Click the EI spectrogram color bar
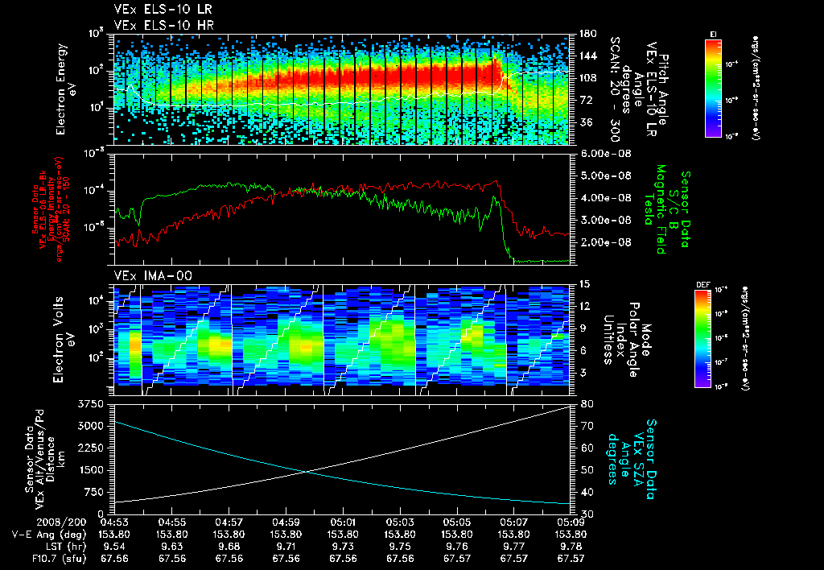This screenshot has width=824, height=570. (x=713, y=88)
